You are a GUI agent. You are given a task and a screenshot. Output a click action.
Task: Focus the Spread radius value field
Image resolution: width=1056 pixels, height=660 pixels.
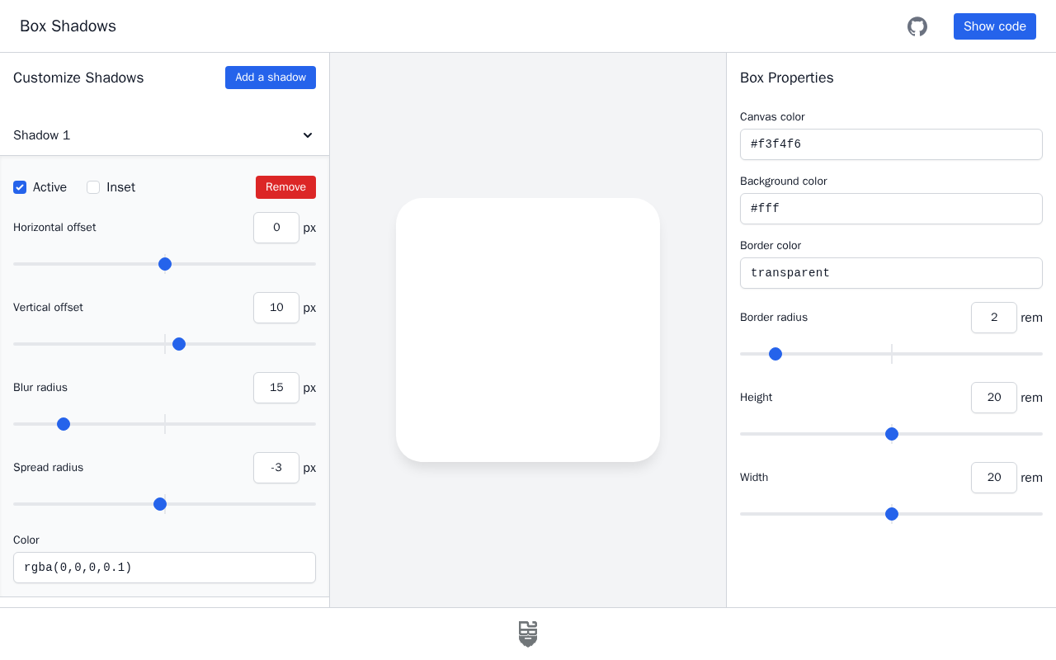point(276,468)
